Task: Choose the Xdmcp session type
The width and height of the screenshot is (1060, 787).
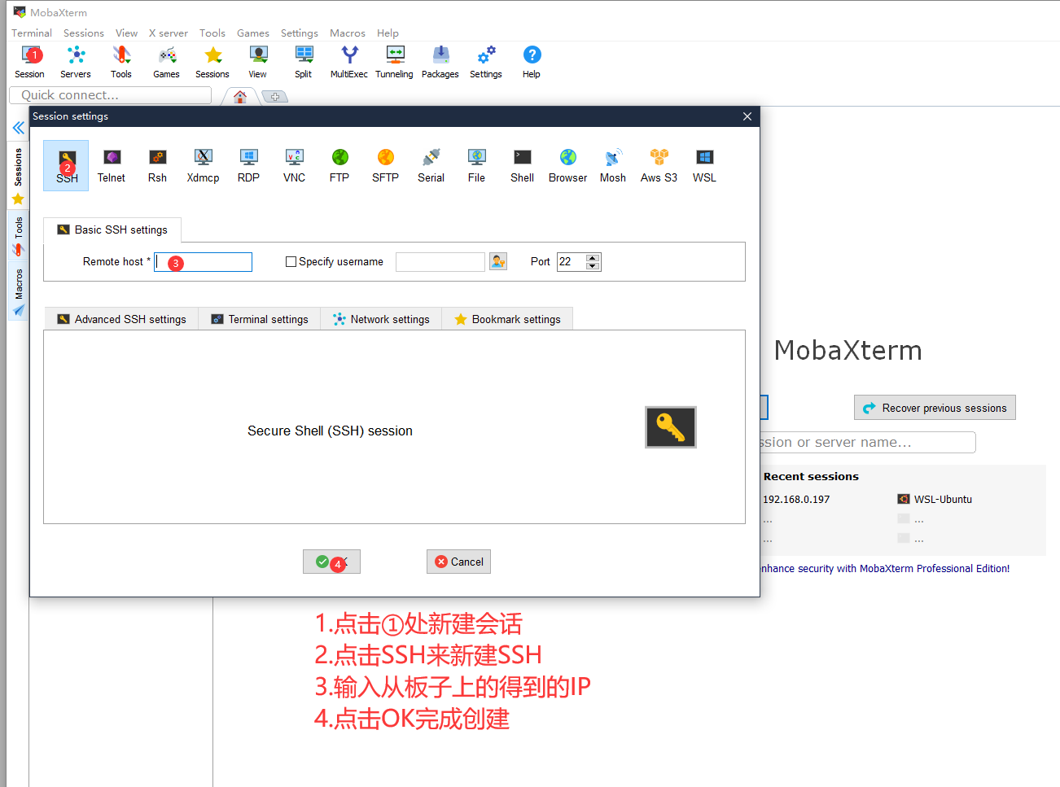Action: click(203, 166)
